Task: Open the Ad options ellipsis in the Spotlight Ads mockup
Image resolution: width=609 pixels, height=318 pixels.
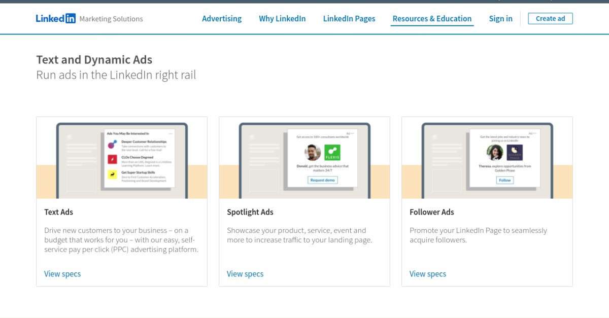Action: [353, 133]
